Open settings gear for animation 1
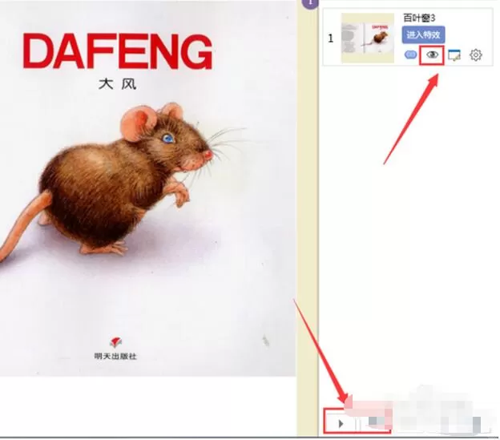Screen dimensions: 500x440 point(475,55)
